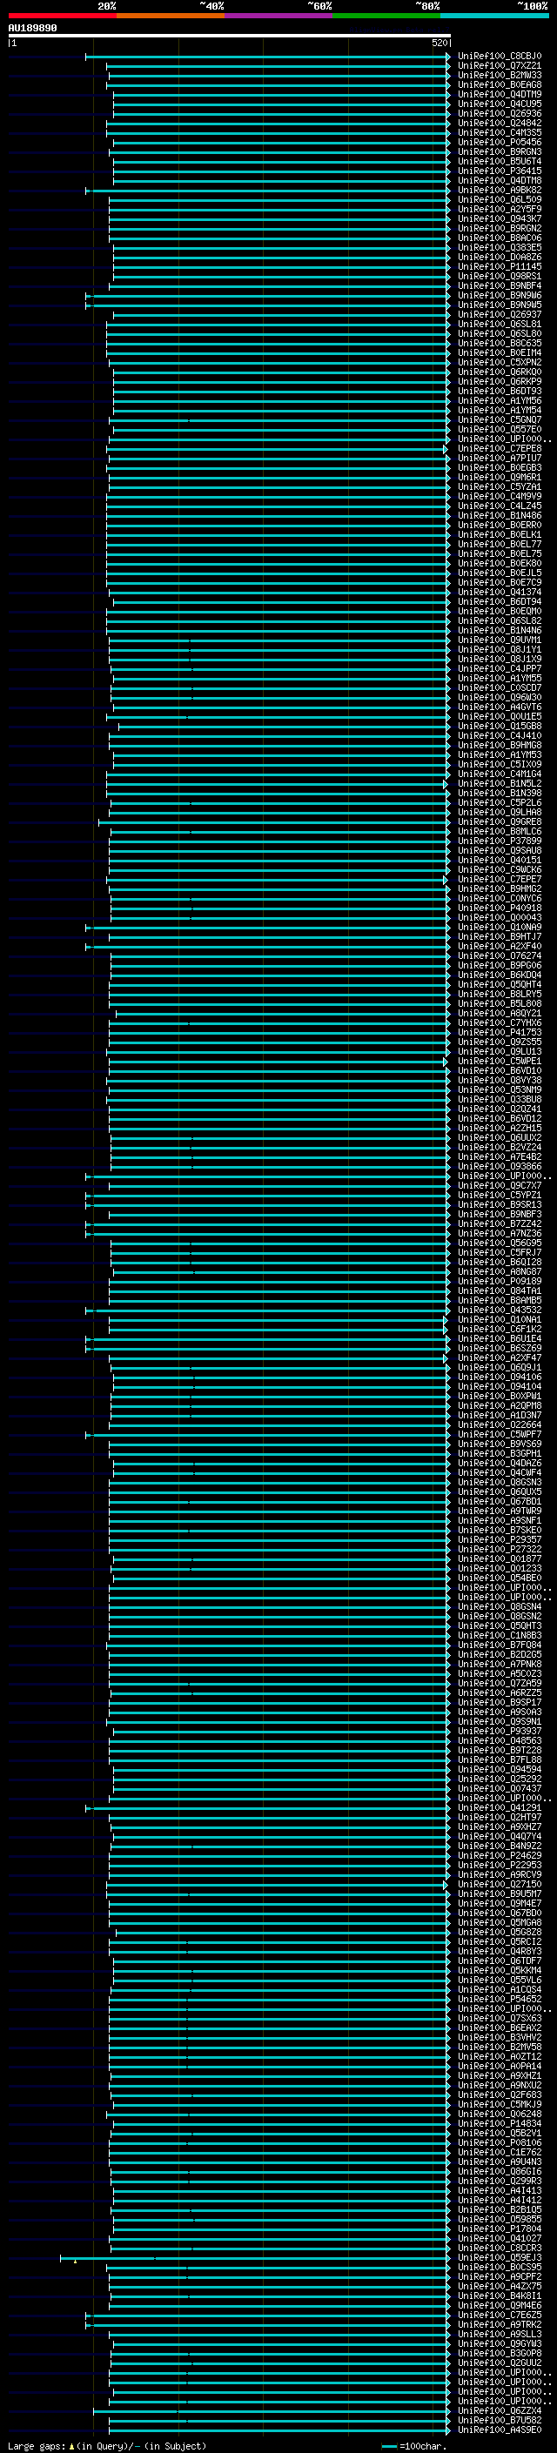Screen dimensions: 557x2453
Task: Select hit label UniRef100_B9RGN3
Action: click(500, 152)
